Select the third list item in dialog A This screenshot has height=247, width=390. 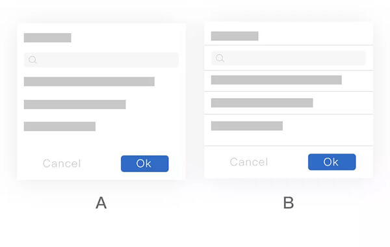click(60, 126)
